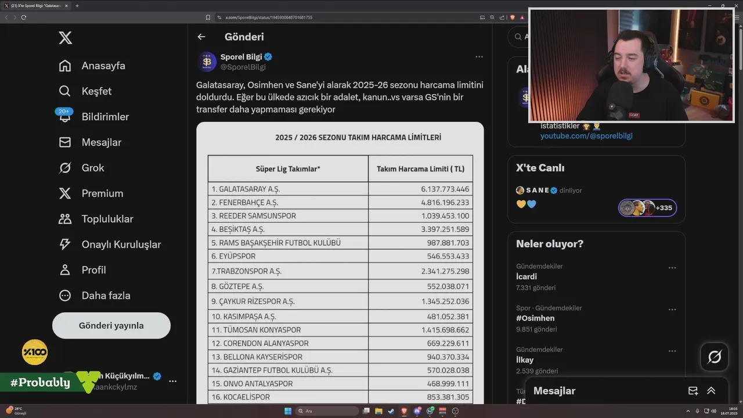Compose new message in Mesajlar drawer
The height and width of the screenshot is (418, 743).
tap(693, 391)
